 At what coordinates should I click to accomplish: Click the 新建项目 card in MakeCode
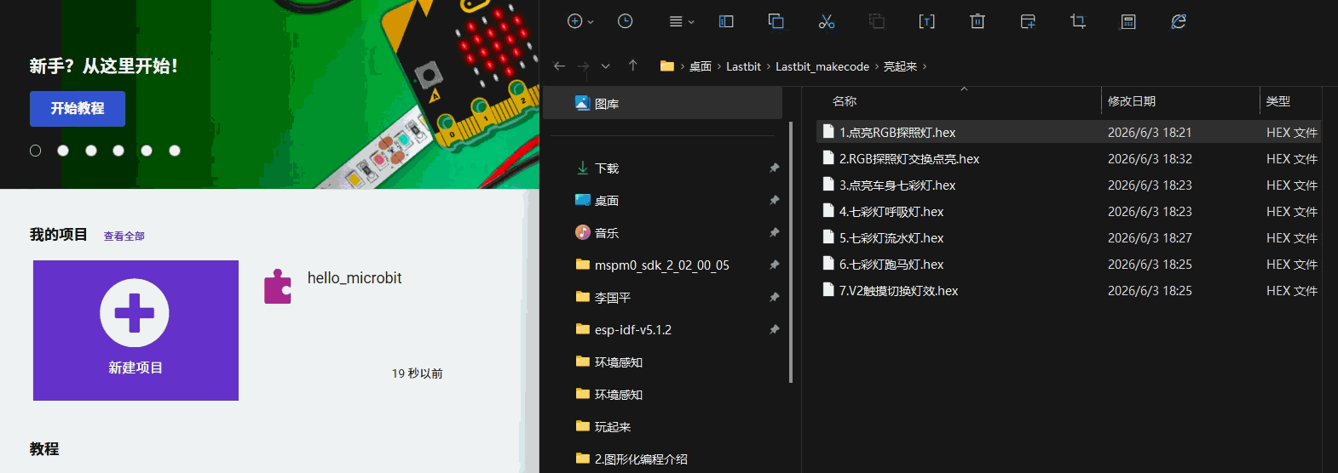[x=136, y=330]
